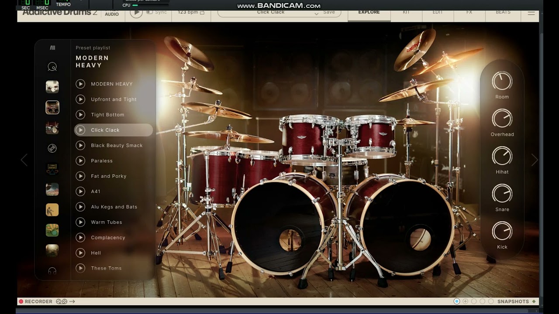Select the "Complacency" preset name
559x314 pixels.
click(108, 238)
